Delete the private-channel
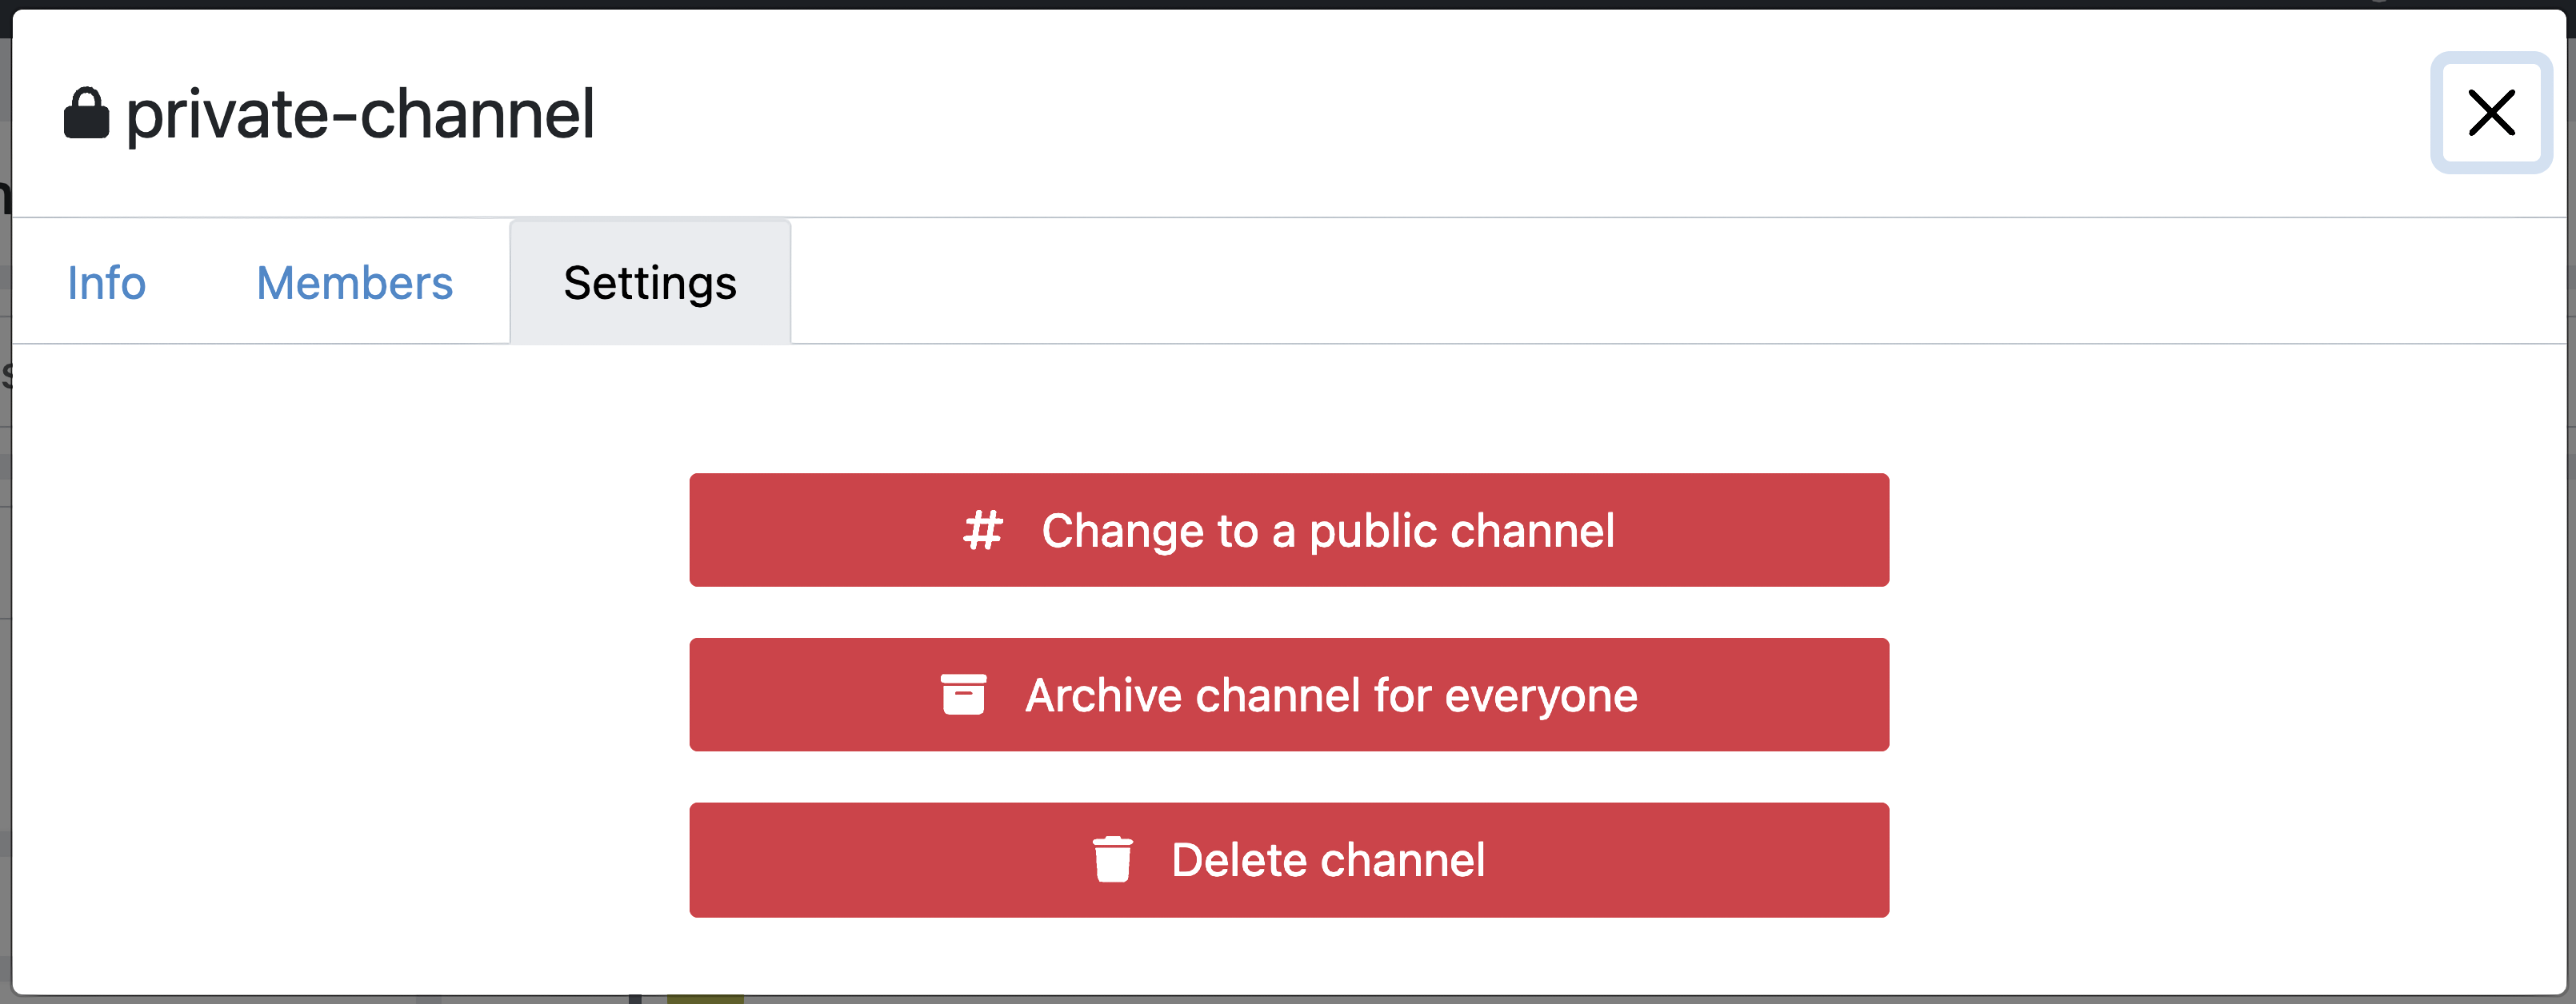Viewport: 2576px width, 1004px height. [1288, 859]
